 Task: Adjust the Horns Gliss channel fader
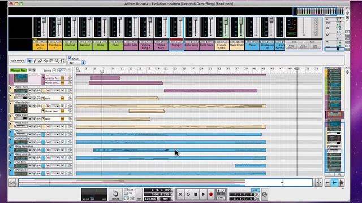[x=44, y=20]
